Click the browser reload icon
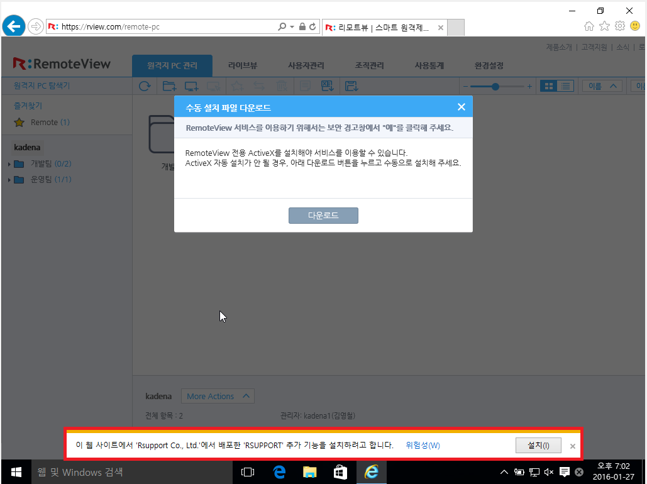The image size is (647, 484). [x=312, y=27]
